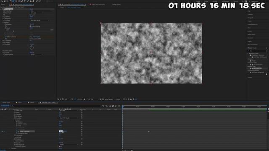The image size is (269, 151).
Task: Select the Eraser tool
Action: click(x=34, y=1)
